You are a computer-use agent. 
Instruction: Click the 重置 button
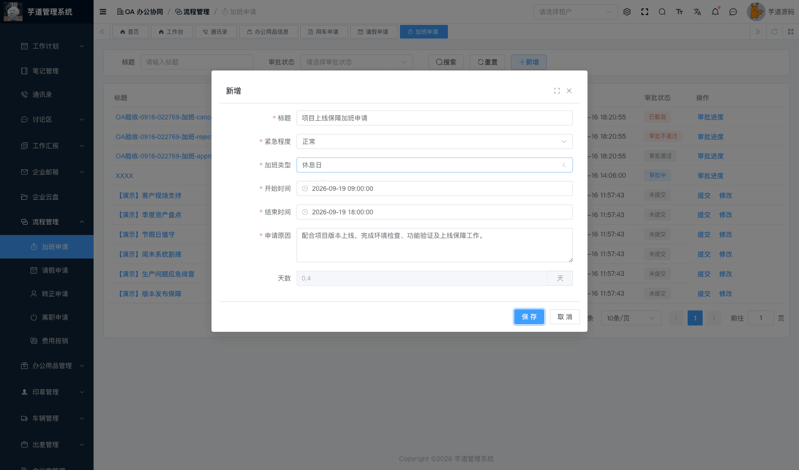(x=487, y=62)
